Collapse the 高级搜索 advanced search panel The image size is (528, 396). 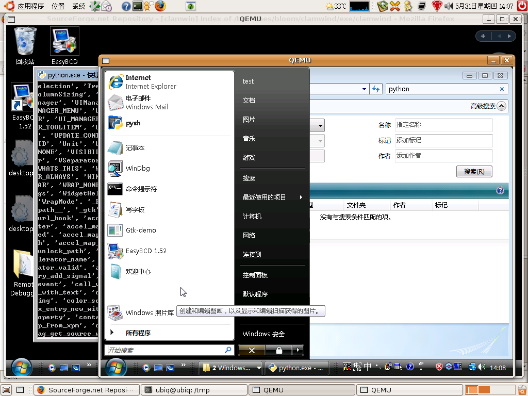(501, 106)
